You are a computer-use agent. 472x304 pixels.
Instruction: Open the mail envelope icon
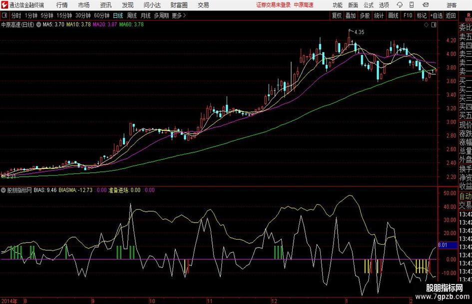(x=426, y=5)
